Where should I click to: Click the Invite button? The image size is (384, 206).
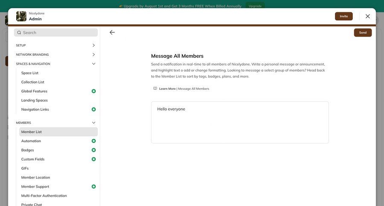tap(343, 16)
